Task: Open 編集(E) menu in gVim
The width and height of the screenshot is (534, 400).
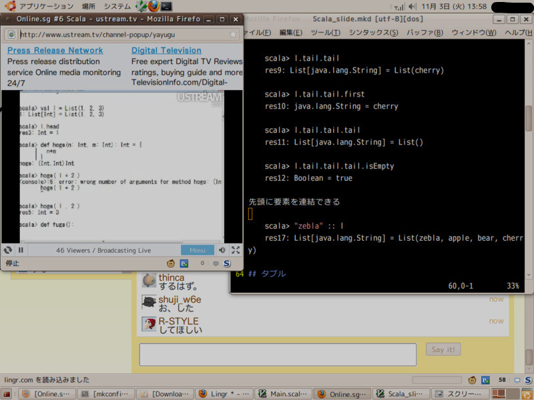Action: click(291, 33)
